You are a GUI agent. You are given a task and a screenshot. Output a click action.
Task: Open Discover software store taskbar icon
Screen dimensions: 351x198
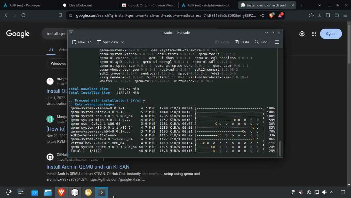click(35, 192)
